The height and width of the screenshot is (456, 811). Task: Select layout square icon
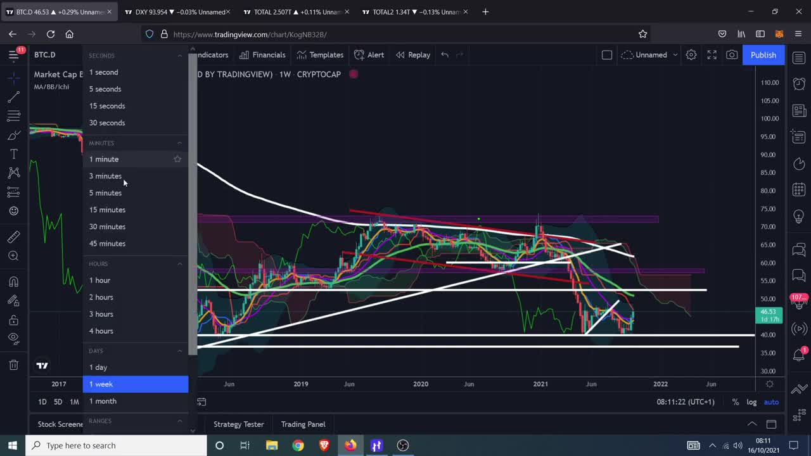pos(606,55)
